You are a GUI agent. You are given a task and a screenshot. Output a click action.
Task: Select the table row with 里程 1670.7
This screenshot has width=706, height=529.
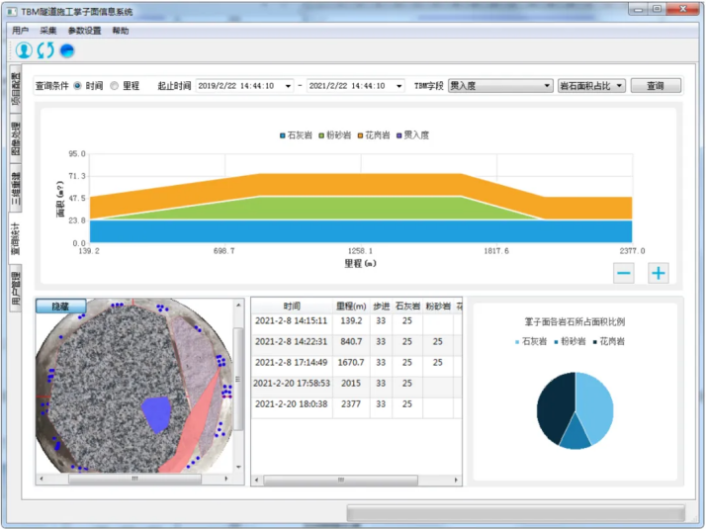pyautogui.click(x=351, y=363)
